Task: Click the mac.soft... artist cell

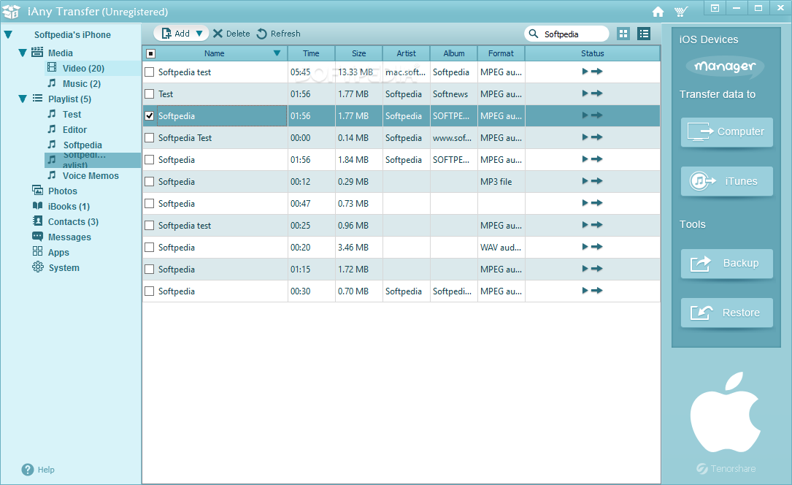Action: (x=406, y=72)
